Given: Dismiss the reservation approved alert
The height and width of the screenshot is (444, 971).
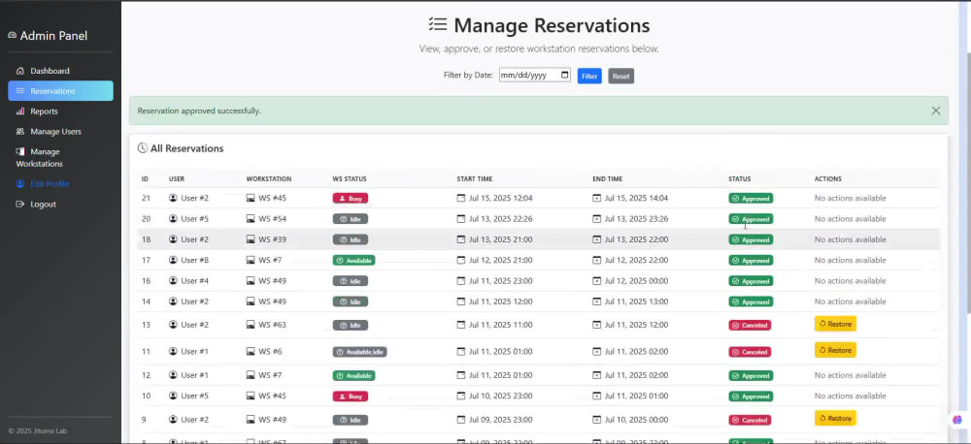Looking at the screenshot, I should (936, 111).
